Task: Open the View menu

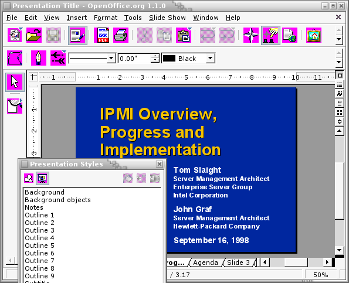Action: [52, 18]
